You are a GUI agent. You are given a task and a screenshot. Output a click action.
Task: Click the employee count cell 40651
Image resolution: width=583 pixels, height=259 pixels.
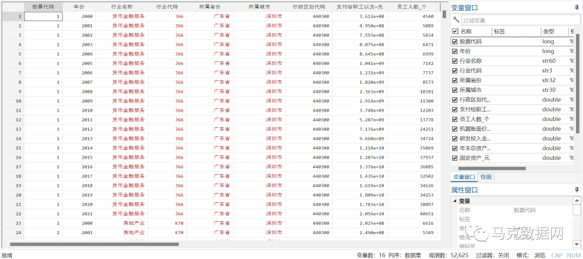[412, 214]
